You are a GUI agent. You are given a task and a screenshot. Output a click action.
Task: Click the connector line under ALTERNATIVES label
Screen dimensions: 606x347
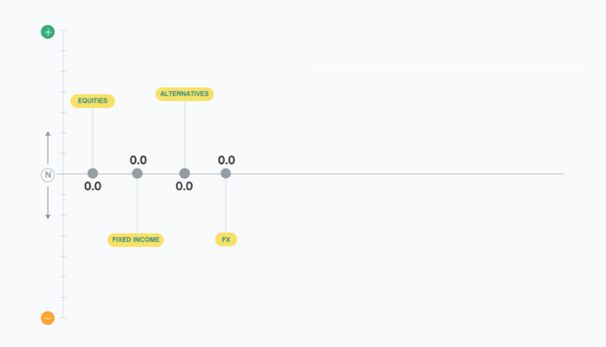click(x=184, y=133)
